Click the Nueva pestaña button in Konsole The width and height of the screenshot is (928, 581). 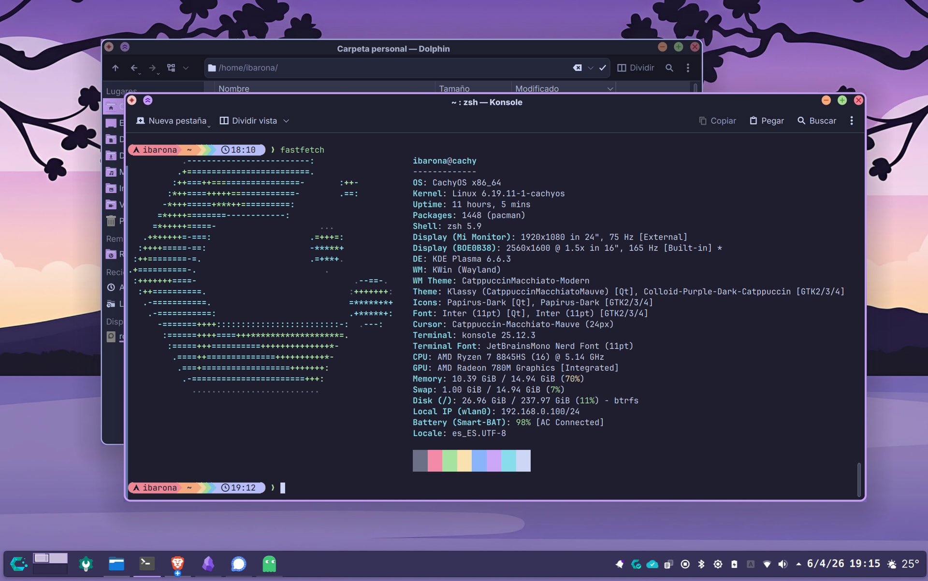[172, 121]
